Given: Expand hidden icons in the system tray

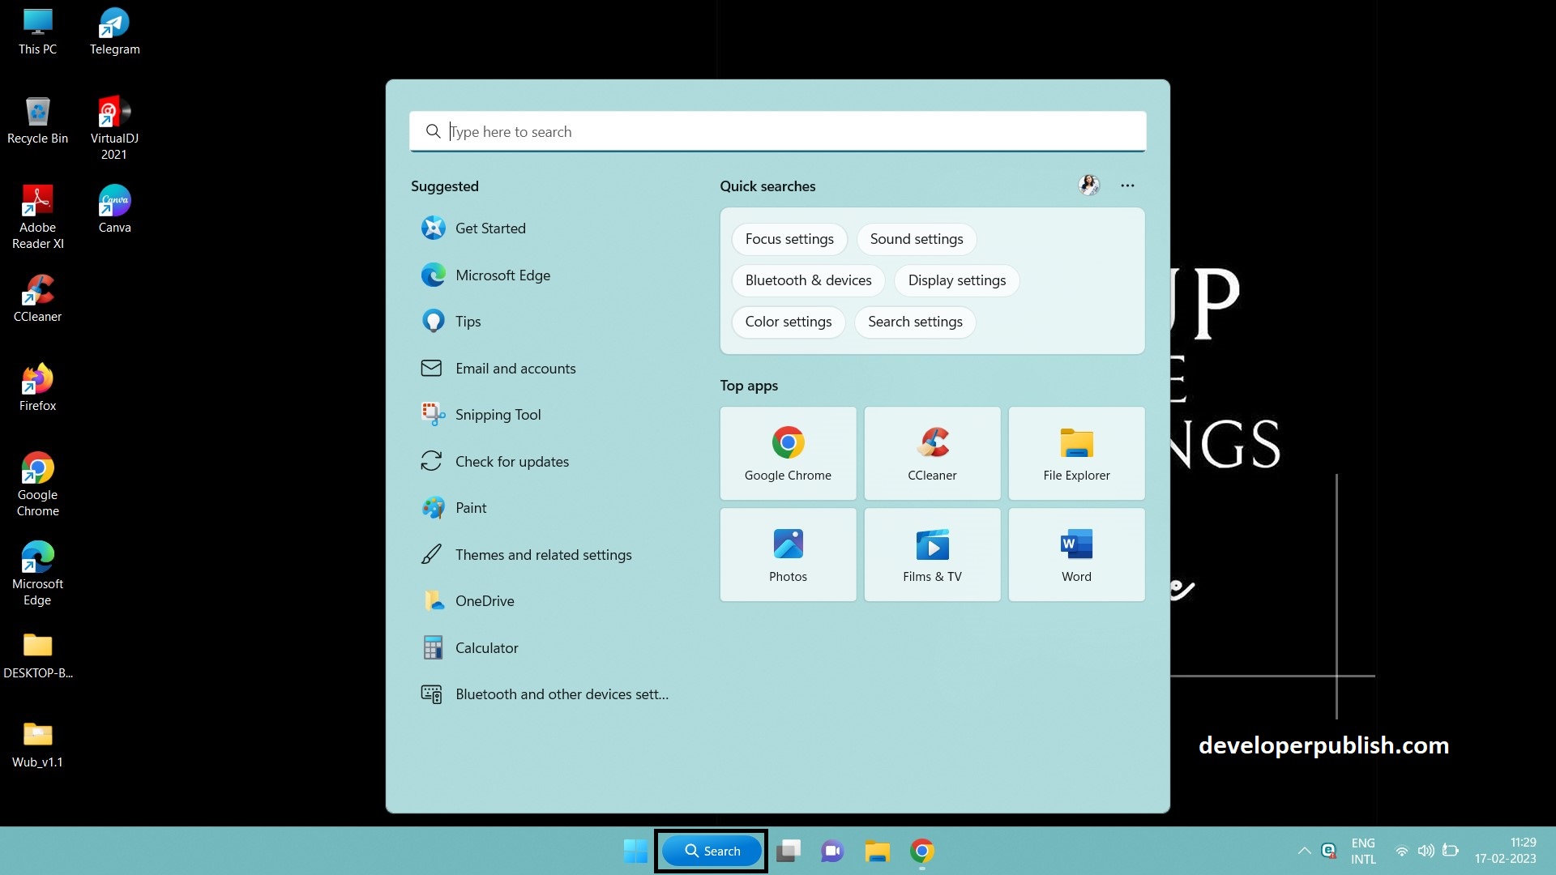Looking at the screenshot, I should (1304, 851).
